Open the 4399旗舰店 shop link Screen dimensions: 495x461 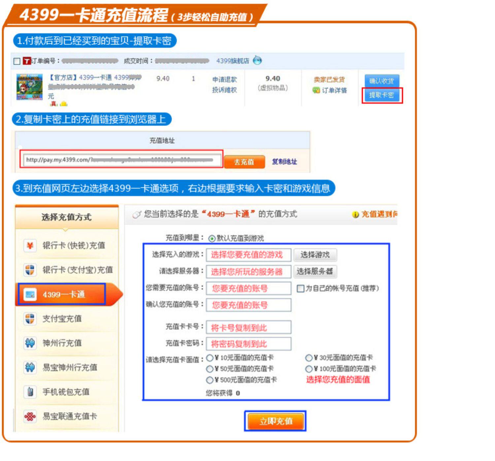tap(233, 61)
